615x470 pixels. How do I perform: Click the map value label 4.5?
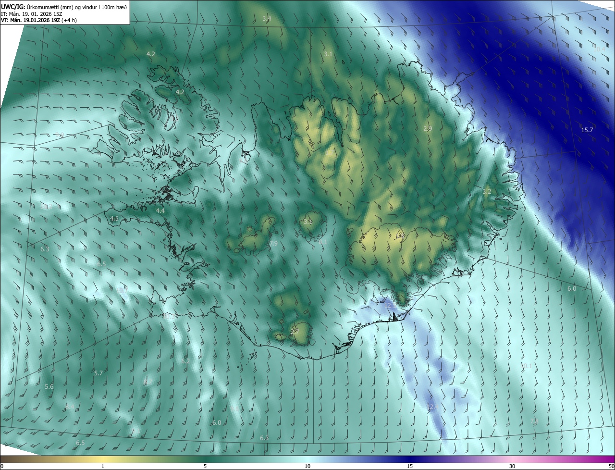[x=114, y=218]
